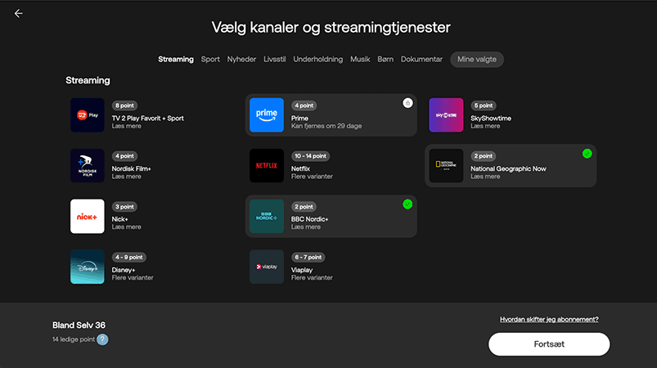Select the TV 2 Play logo icon

(x=88, y=115)
